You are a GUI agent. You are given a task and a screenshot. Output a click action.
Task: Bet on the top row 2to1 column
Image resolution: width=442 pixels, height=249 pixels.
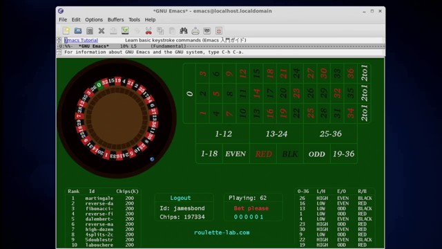click(364, 73)
